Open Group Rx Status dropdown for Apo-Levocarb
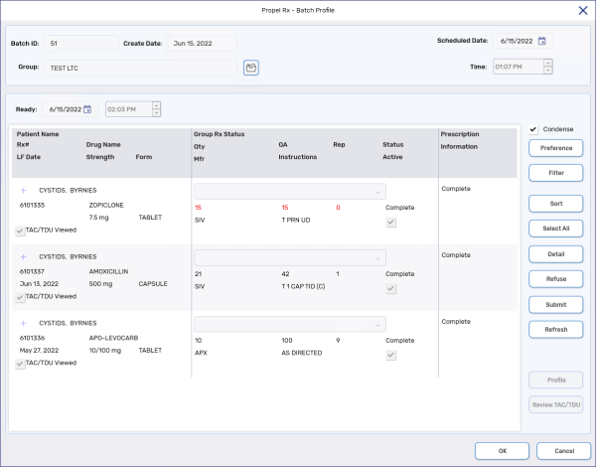This screenshot has height=467, width=596. pyautogui.click(x=289, y=323)
